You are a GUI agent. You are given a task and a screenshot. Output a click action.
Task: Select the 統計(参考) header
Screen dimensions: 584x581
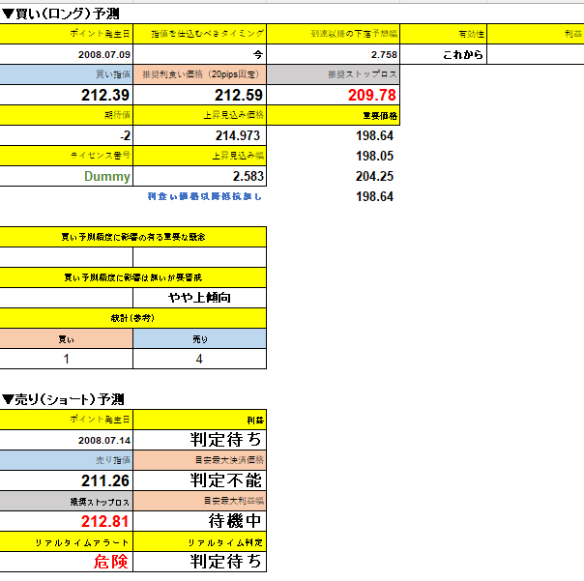(133, 318)
